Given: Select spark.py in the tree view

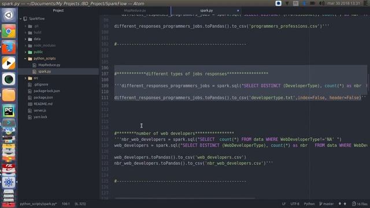Looking at the screenshot, I should (x=45, y=72).
